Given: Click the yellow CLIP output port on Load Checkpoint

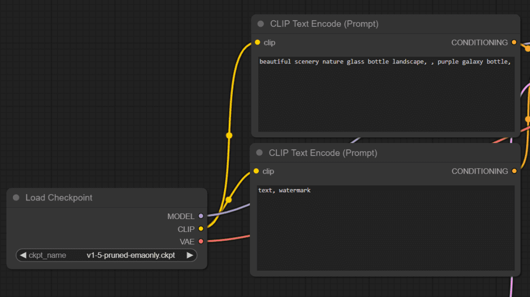Looking at the screenshot, I should (201, 229).
